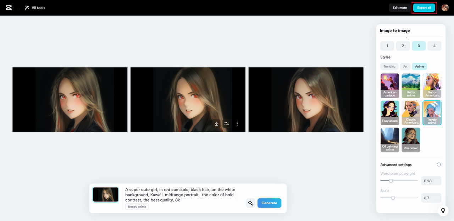The image size is (454, 221).
Task: Click the Word prompt weight value 0.28
Action: (x=431, y=181)
